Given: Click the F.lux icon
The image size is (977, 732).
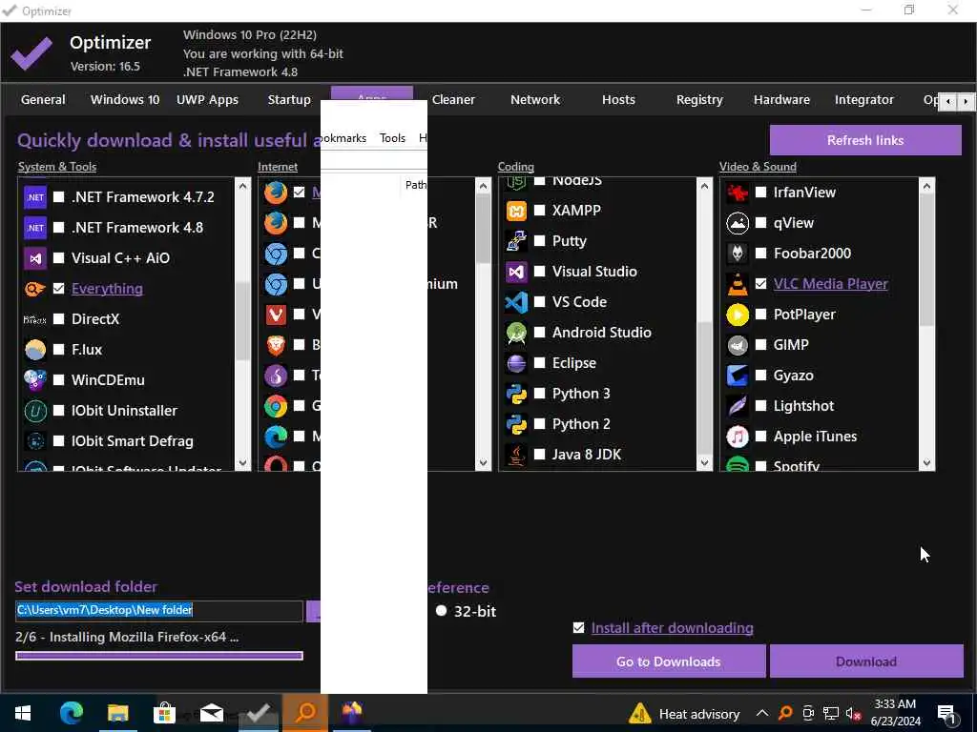Looking at the screenshot, I should point(35,350).
